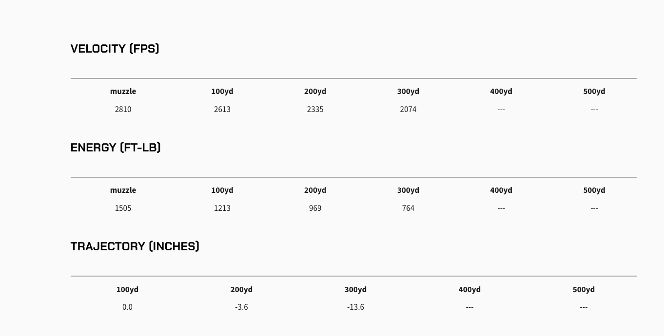Click the 300yd energy value 764
The image size is (664, 336).
click(x=408, y=208)
